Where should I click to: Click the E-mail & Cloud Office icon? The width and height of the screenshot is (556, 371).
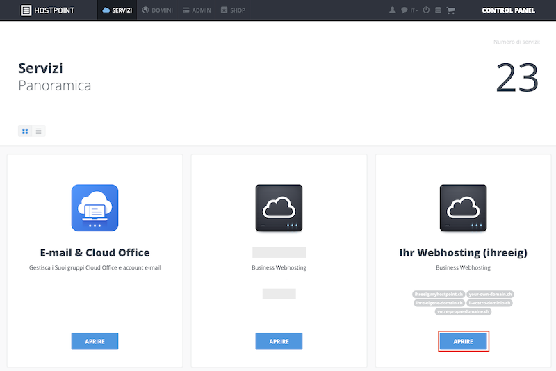click(95, 208)
